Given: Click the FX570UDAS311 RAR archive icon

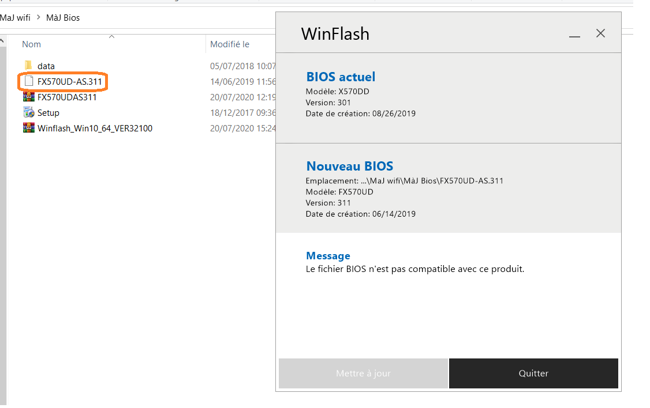Looking at the screenshot, I should tap(29, 97).
